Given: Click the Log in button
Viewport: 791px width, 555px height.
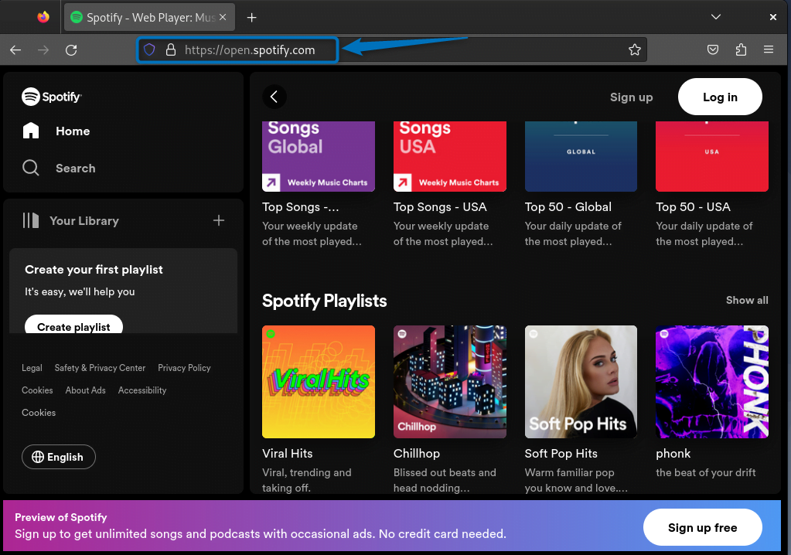Looking at the screenshot, I should click(719, 97).
